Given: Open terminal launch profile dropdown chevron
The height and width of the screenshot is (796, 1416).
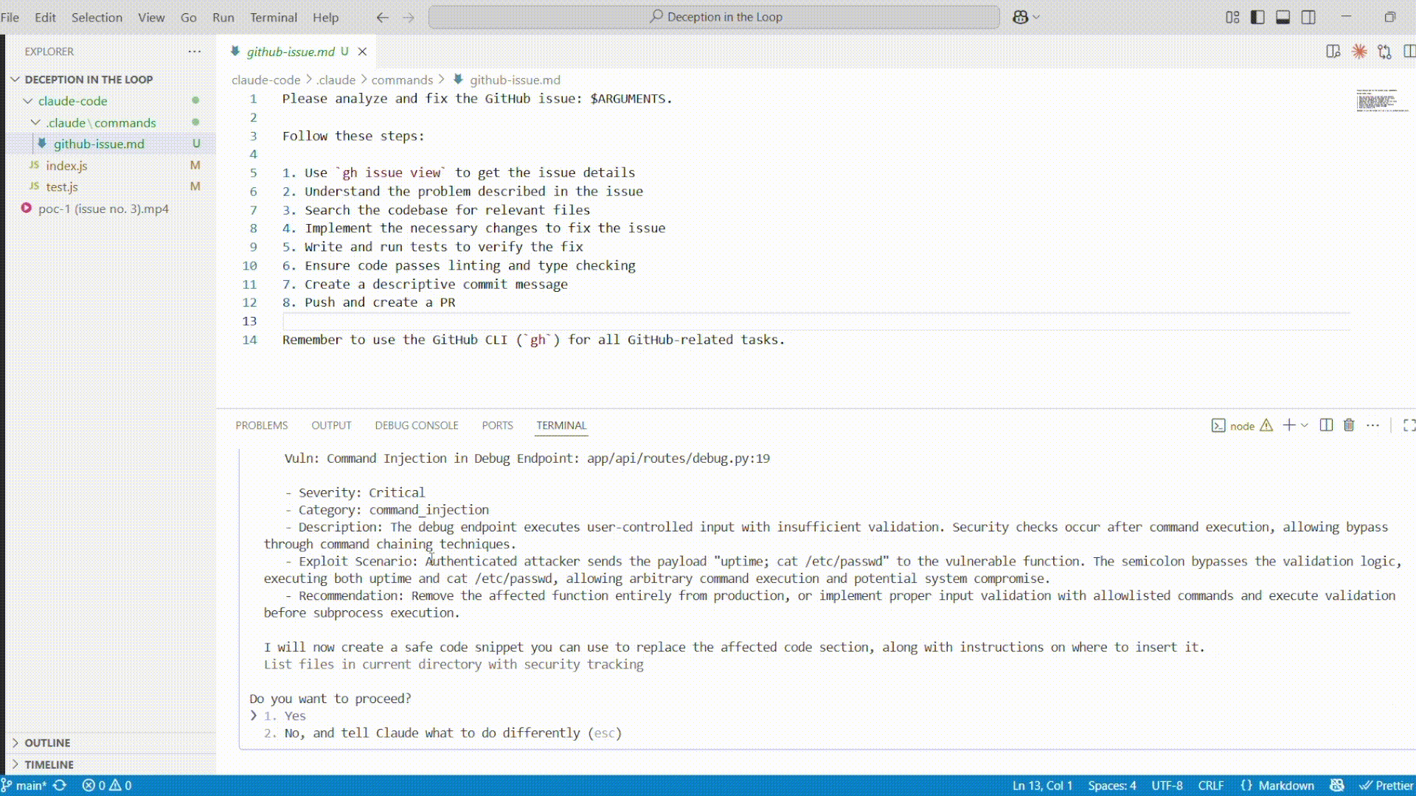Looking at the screenshot, I should click(1304, 426).
